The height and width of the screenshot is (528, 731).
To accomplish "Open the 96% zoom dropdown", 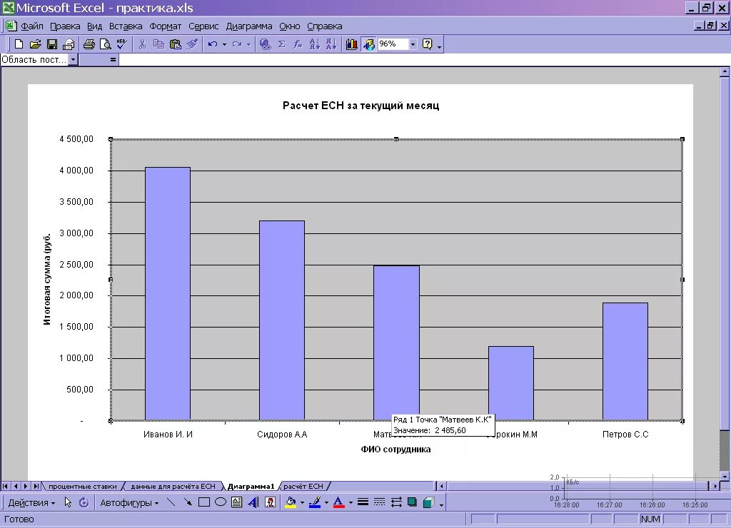I will pyautogui.click(x=413, y=44).
